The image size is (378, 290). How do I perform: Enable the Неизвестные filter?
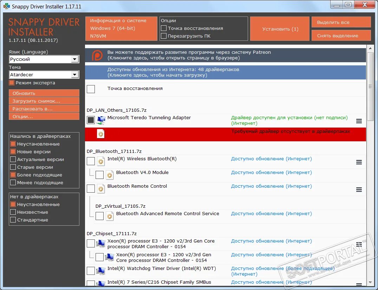(x=13, y=212)
